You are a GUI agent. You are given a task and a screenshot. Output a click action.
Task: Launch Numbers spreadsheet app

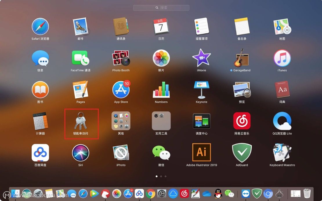coord(161,90)
